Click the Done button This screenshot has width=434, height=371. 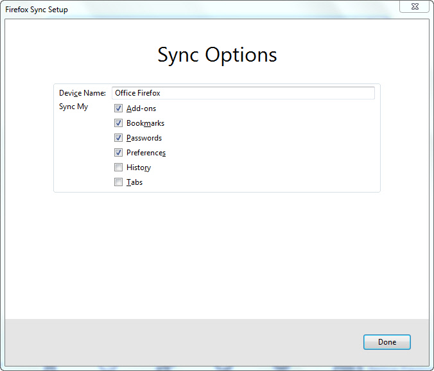[x=386, y=342]
